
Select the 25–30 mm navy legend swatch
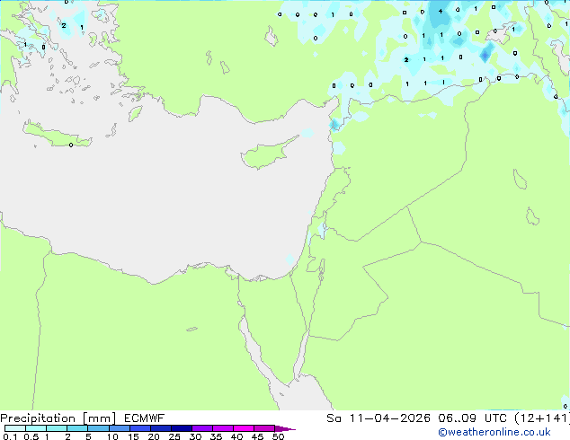(182, 428)
